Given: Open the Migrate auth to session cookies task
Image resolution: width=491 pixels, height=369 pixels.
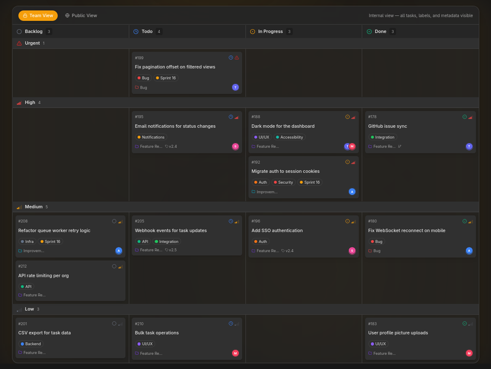Looking at the screenshot, I should [x=285, y=171].
